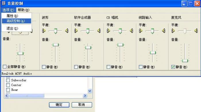Choose 高级控制 menu entry
The height and width of the screenshot is (112, 201).
click(x=17, y=21)
